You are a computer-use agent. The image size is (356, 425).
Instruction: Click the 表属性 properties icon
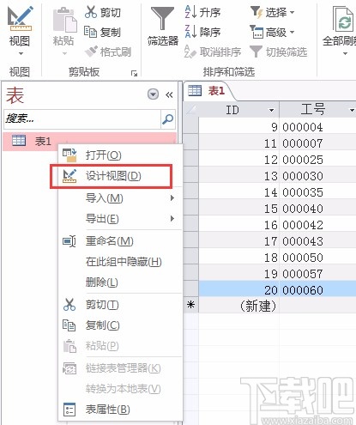tap(69, 410)
